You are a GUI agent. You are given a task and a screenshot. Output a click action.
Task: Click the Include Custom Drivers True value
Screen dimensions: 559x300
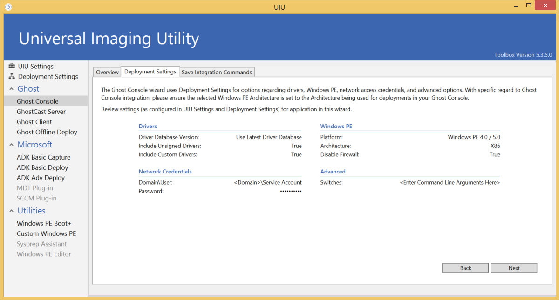tap(296, 154)
